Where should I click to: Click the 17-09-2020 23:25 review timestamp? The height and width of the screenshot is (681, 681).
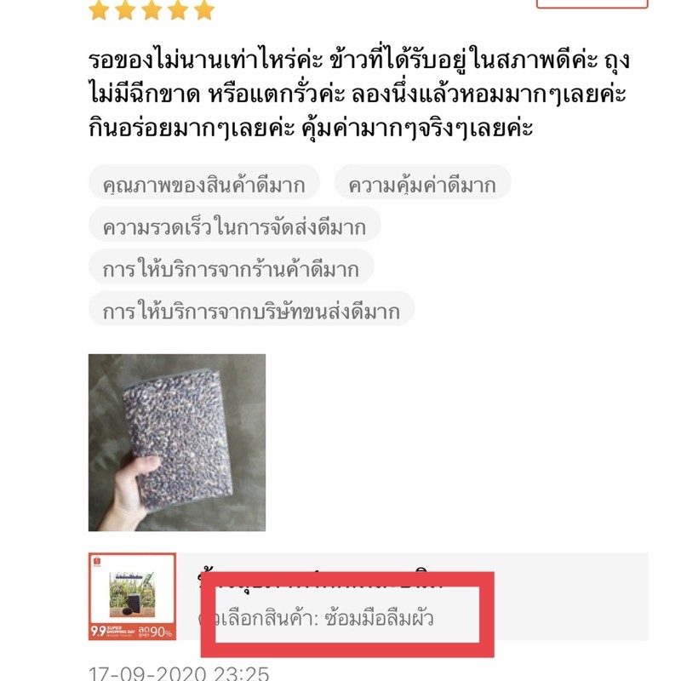[179, 673]
